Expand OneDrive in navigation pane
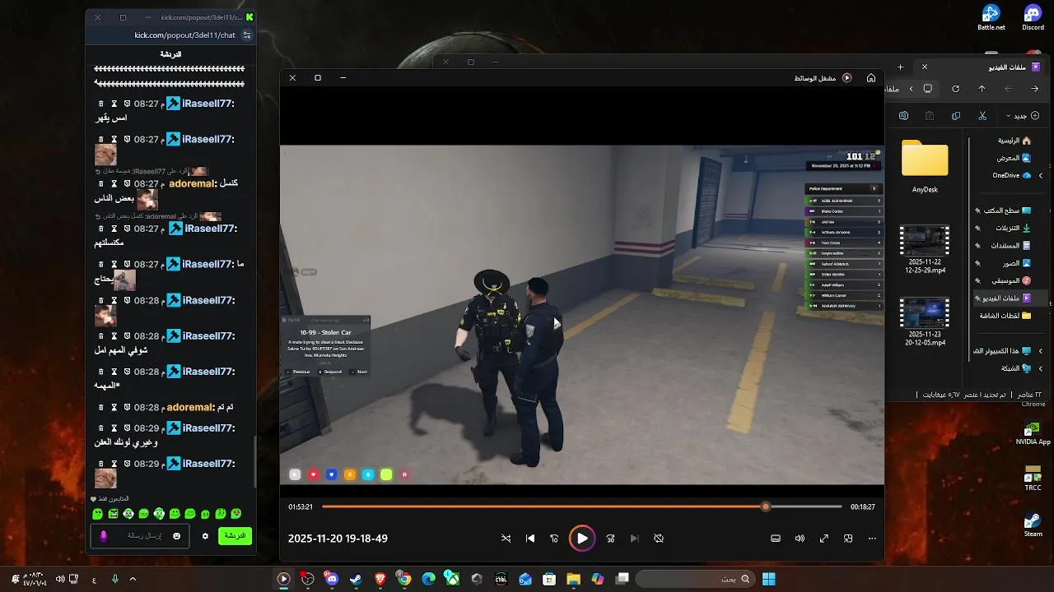The width and height of the screenshot is (1054, 592). [1040, 175]
